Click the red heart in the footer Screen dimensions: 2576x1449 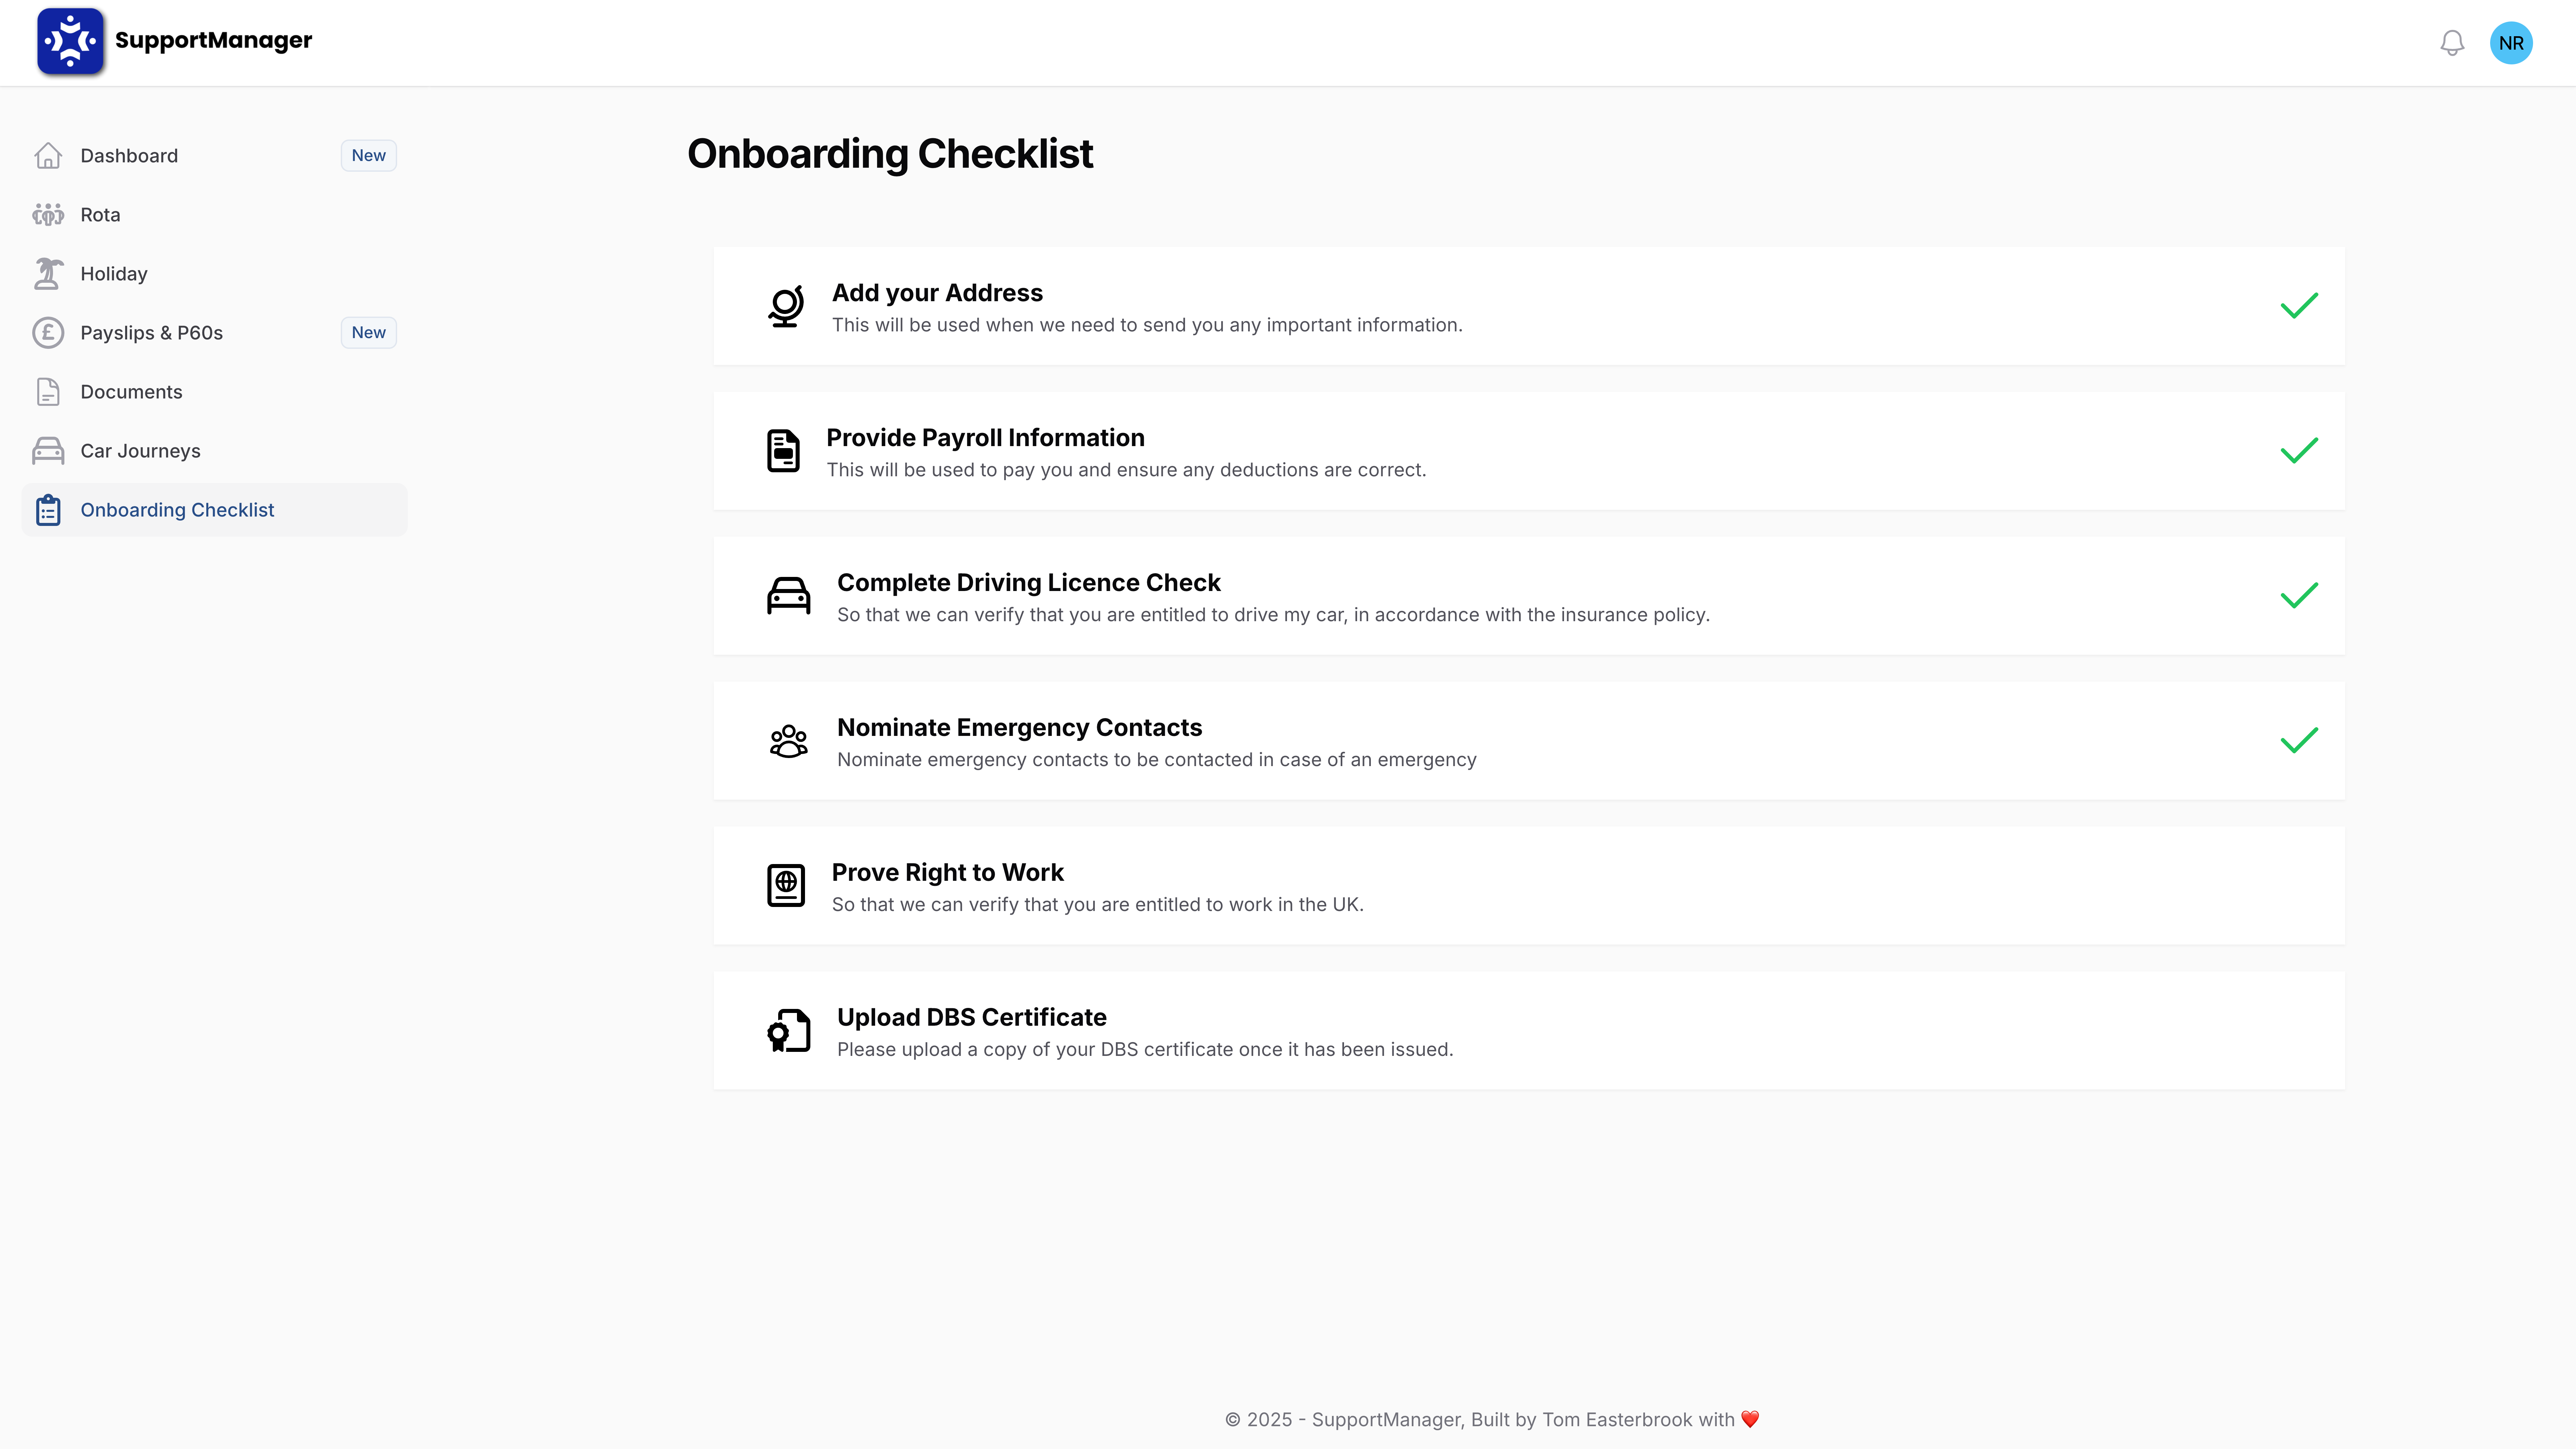[x=1750, y=1420]
